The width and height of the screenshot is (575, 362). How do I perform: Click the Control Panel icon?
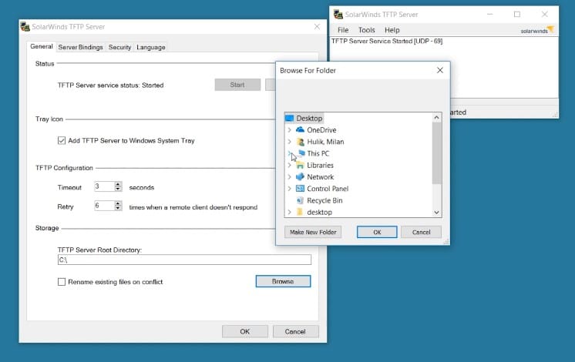click(300, 189)
